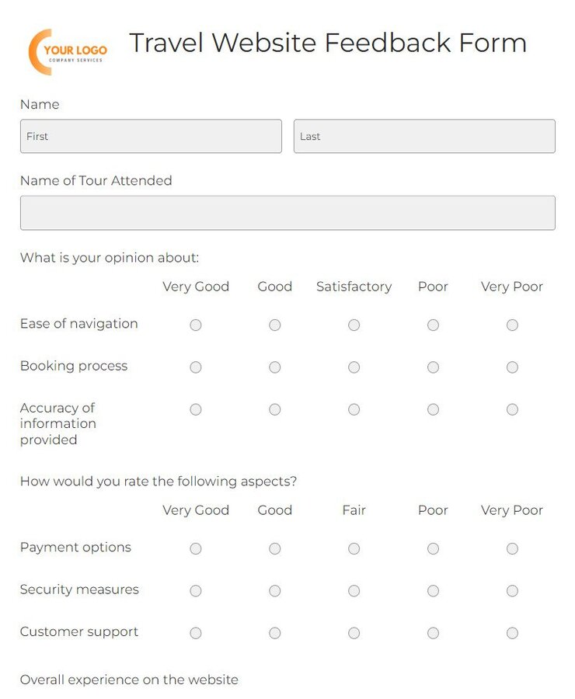Screen dimensions: 575x699
Task: Click the Name of Tour Attended field
Action: (x=287, y=213)
